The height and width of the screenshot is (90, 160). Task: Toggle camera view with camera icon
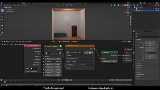click(x=130, y=22)
